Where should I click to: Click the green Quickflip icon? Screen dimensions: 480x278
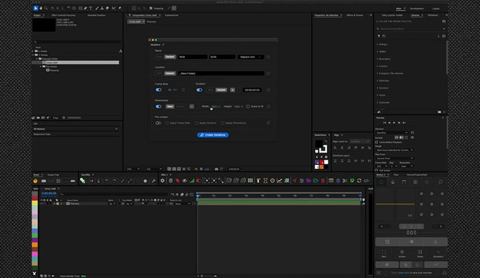[83, 181]
